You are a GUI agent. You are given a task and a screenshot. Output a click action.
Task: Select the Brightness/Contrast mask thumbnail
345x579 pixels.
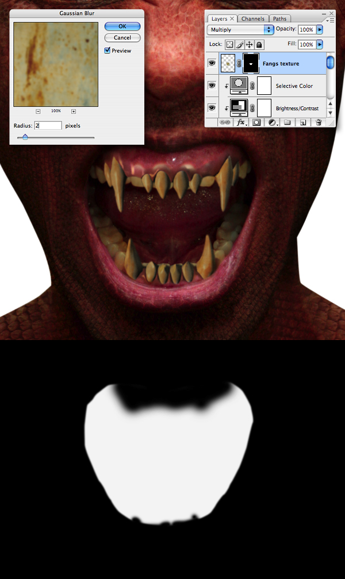pyautogui.click(x=264, y=108)
